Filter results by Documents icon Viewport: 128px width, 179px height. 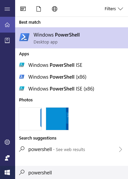[x=38, y=9]
